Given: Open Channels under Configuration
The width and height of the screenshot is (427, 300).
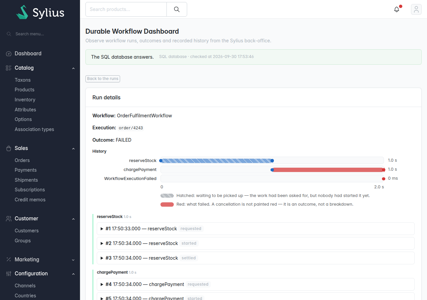Looking at the screenshot, I should (x=25, y=286).
